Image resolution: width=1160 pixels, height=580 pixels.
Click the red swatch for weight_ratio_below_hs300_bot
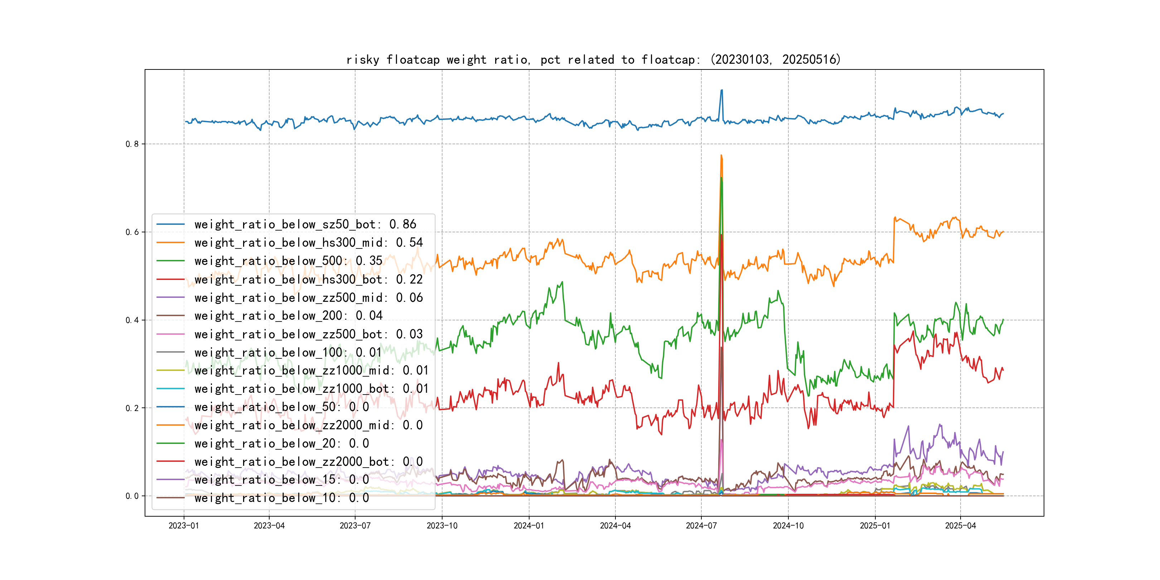click(170, 279)
